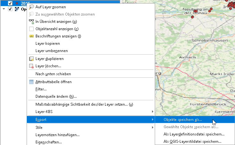
Task: Click the Layer duplizieren icon
Action: (31, 59)
